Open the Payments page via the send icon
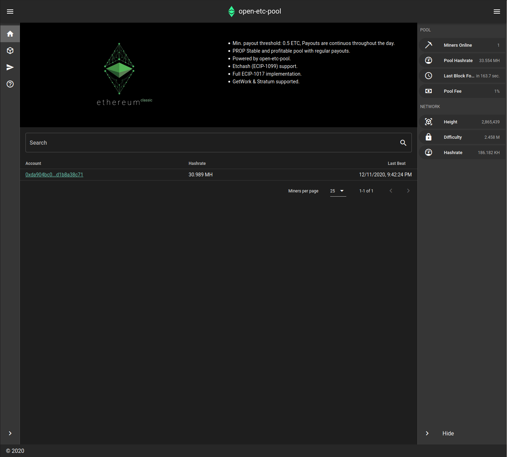This screenshot has width=507, height=457. [10, 67]
